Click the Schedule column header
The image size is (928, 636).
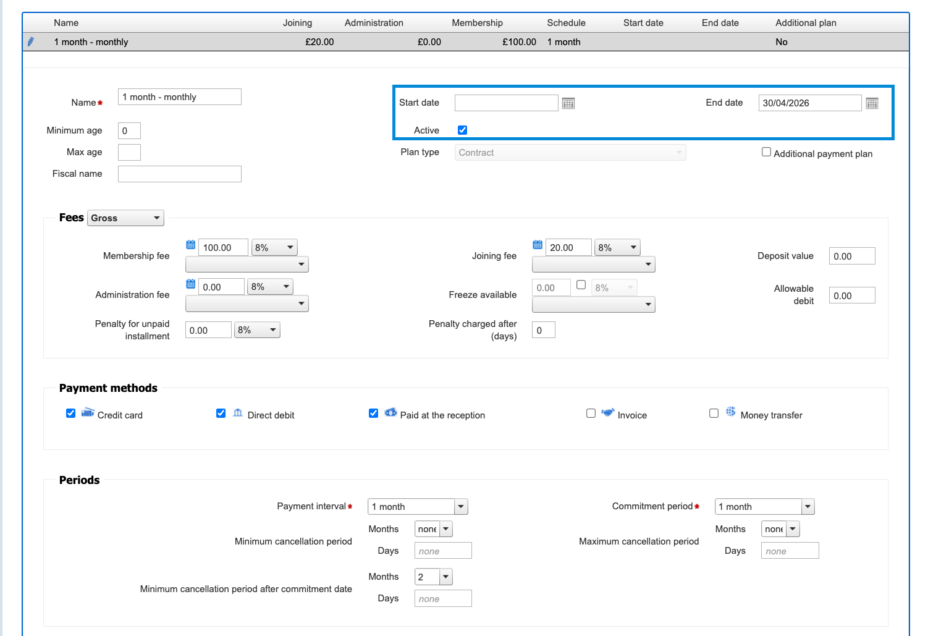coord(566,23)
